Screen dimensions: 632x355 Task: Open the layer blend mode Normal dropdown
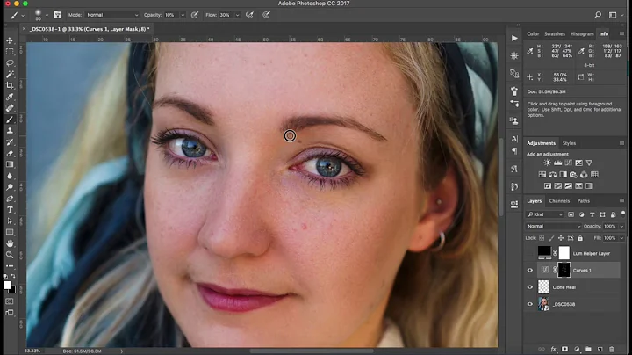[x=553, y=227]
